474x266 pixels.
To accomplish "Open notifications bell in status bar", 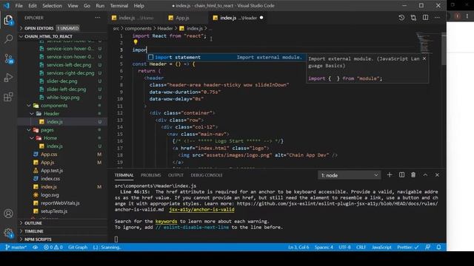I will click(438, 248).
